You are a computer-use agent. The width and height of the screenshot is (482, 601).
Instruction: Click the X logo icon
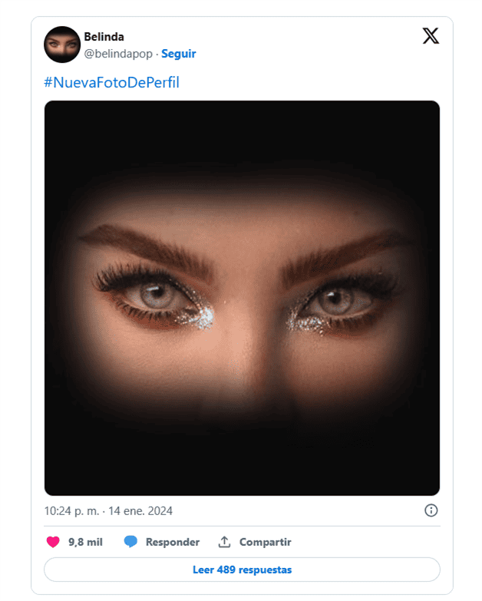click(431, 36)
